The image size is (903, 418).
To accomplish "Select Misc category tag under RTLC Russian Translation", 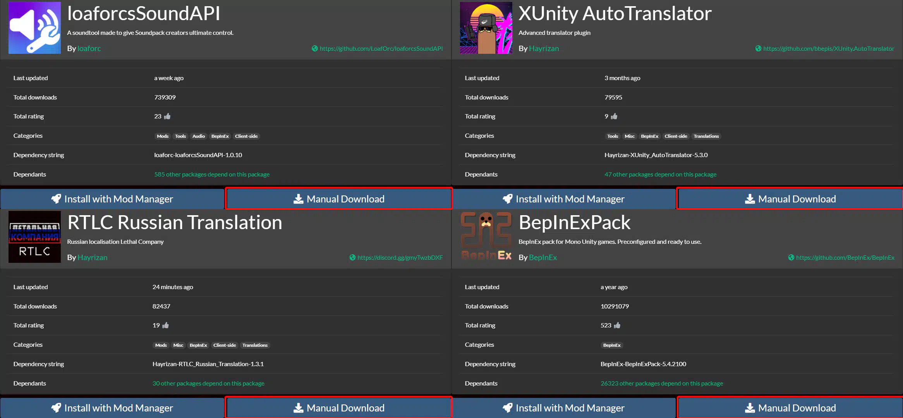I will point(178,345).
